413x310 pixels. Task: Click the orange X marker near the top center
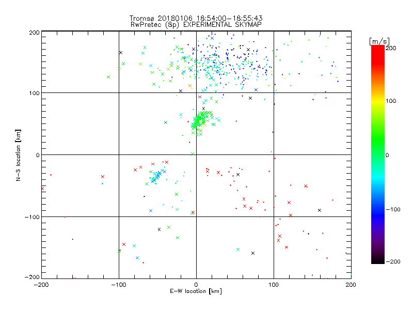[190, 86]
